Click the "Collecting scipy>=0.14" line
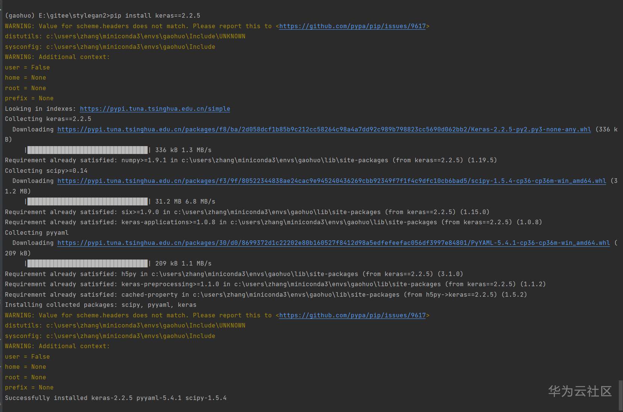 click(46, 171)
